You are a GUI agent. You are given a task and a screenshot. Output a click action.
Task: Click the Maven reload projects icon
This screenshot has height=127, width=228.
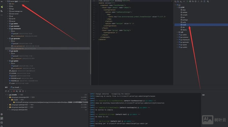[x=176, y=2]
